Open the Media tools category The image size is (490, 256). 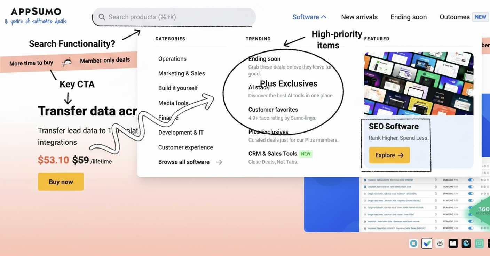[173, 103]
